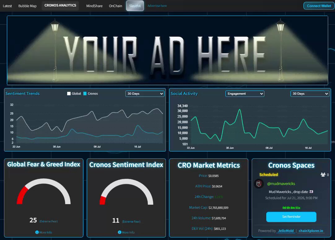This screenshot has width=335, height=240.
Task: Click the countdown timer 0d 6h 8m 51s
Action: pyautogui.click(x=291, y=208)
